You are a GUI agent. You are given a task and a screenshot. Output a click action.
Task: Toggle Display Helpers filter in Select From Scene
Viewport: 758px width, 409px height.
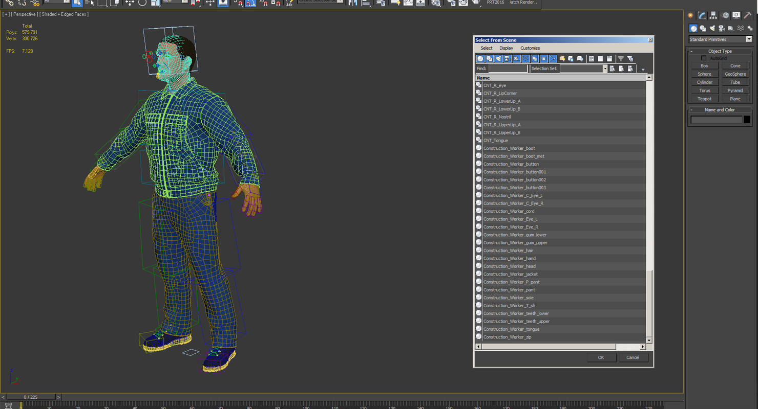click(516, 59)
